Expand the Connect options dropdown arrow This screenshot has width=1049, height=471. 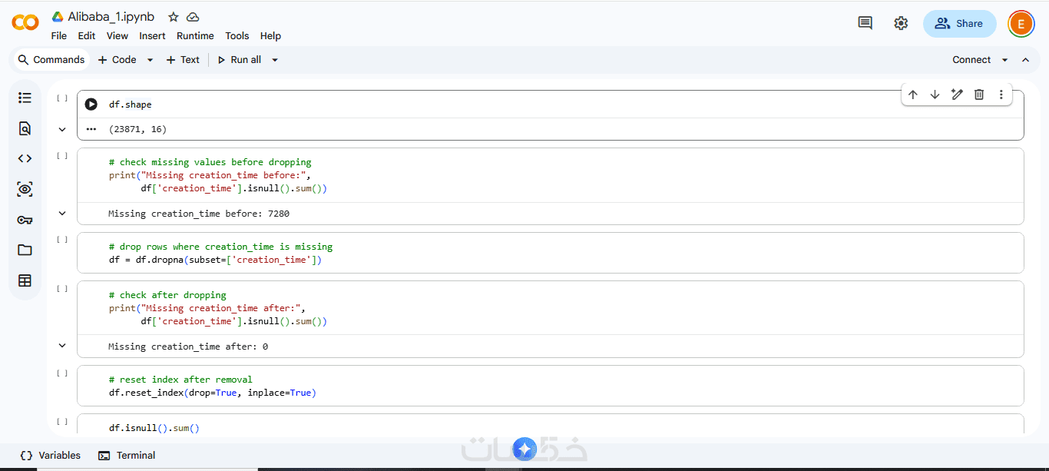(x=1004, y=60)
